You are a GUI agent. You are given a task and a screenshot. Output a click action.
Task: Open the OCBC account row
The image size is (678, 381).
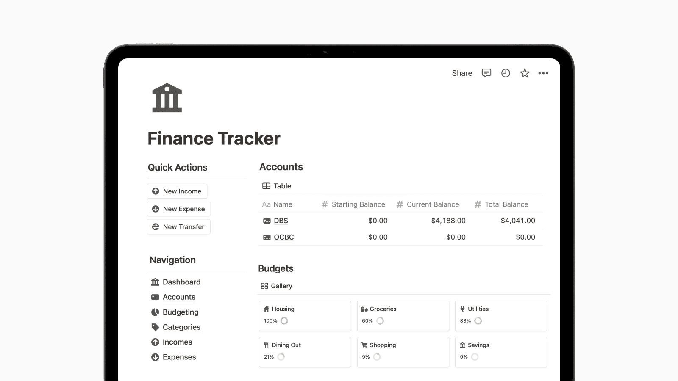coord(284,237)
